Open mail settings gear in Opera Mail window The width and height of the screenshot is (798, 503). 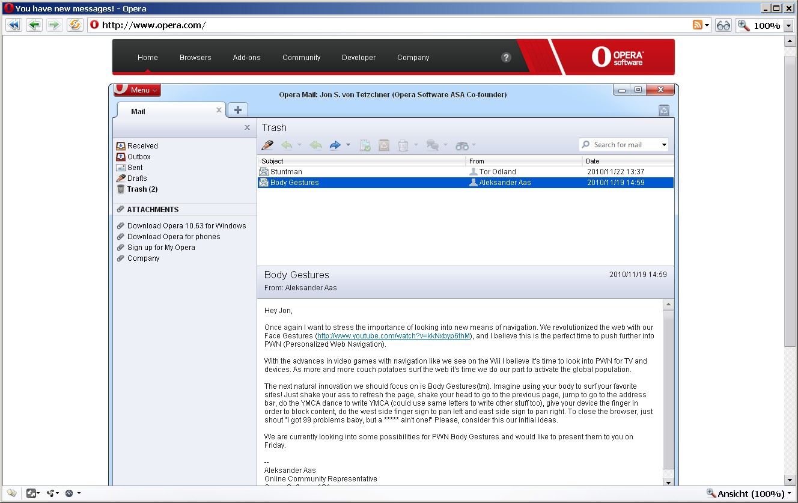click(x=663, y=111)
